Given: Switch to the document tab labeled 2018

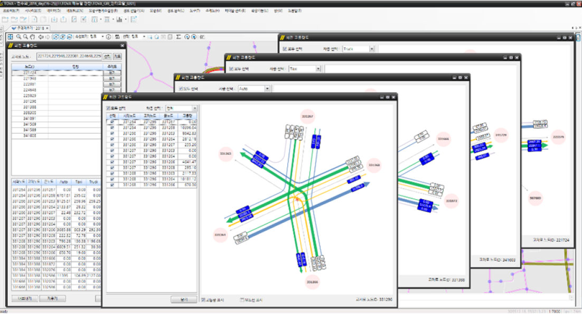Looking at the screenshot, I should pyautogui.click(x=30, y=28).
